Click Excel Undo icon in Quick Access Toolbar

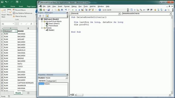pyautogui.click(x=6, y=2)
